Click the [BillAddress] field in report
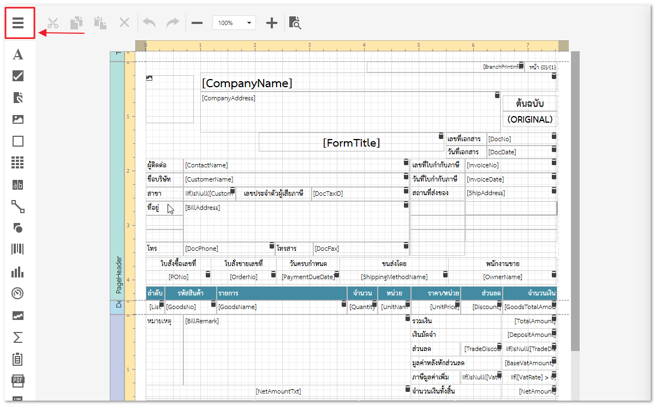The image size is (655, 405). click(295, 221)
